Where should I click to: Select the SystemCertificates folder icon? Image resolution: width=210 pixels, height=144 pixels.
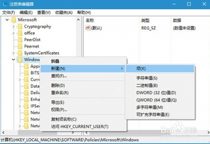(x=20, y=53)
